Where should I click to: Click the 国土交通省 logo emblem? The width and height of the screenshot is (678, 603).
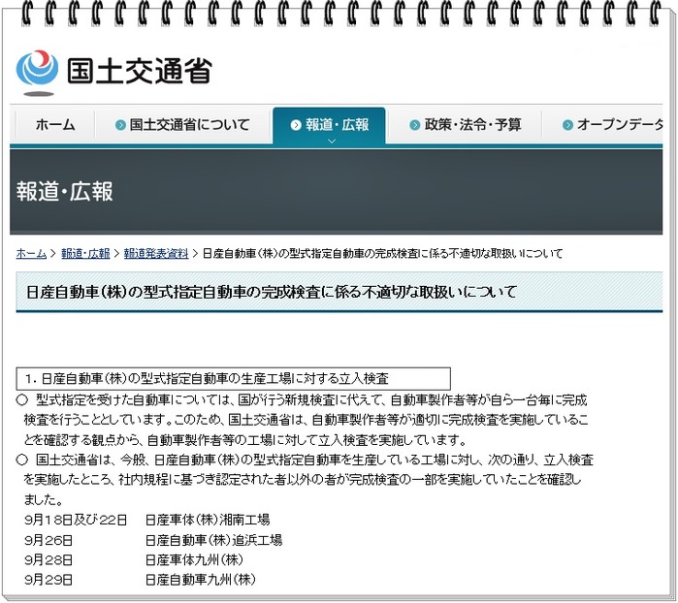[x=37, y=73]
